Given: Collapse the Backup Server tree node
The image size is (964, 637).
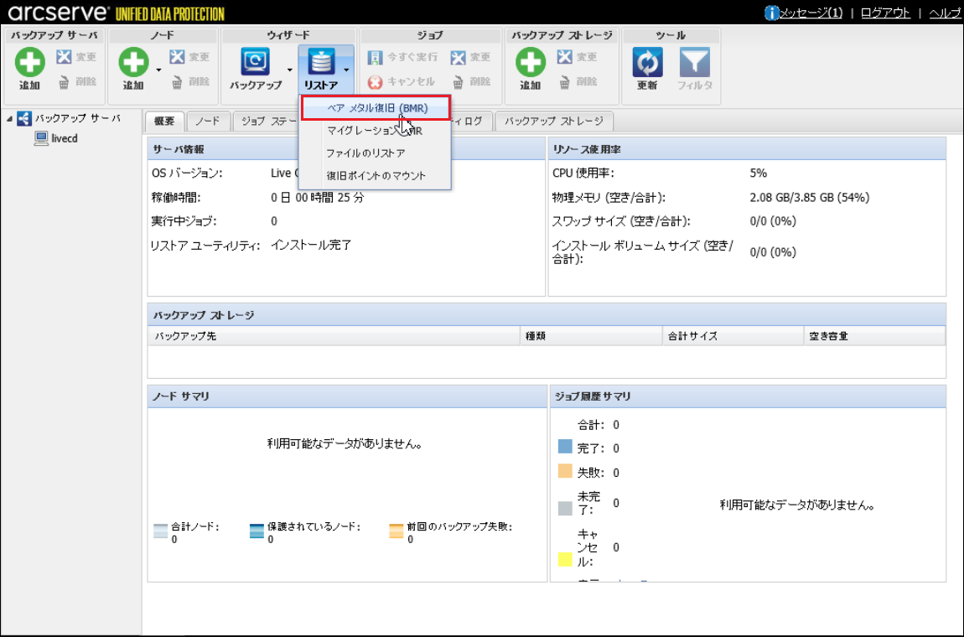Looking at the screenshot, I should pos(9,119).
